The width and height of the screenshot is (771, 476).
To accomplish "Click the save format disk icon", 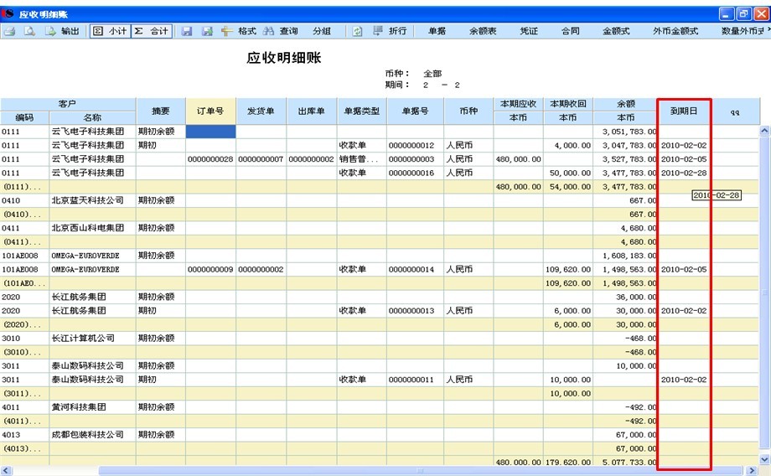I will click(x=186, y=32).
